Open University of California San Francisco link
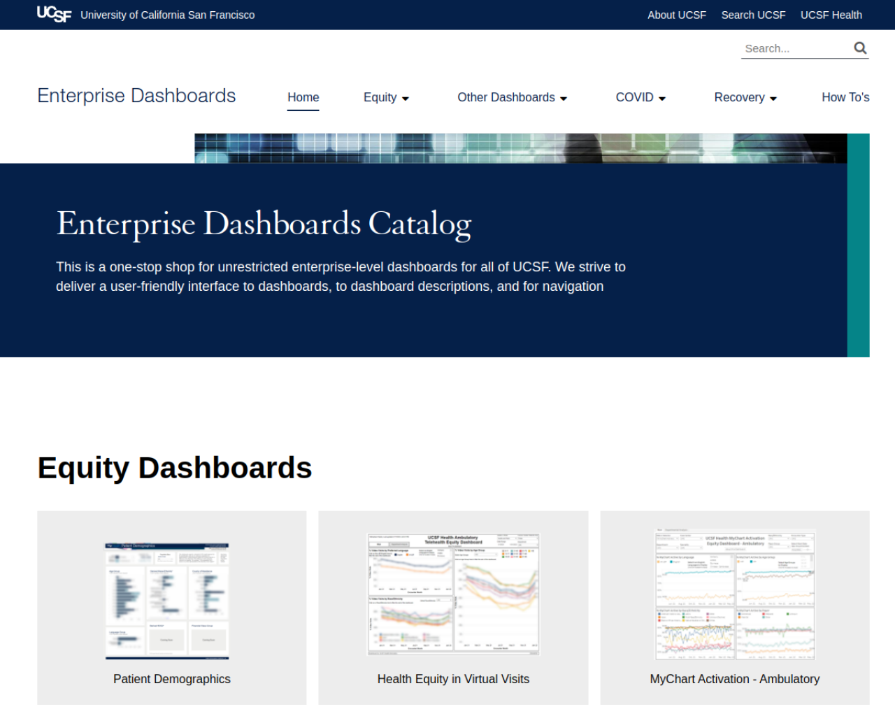The width and height of the screenshot is (895, 716). [x=167, y=15]
